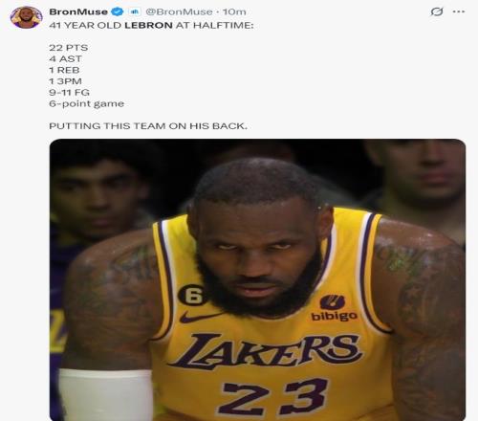Click the bibigo sponsor logo in the photo

pos(334,307)
